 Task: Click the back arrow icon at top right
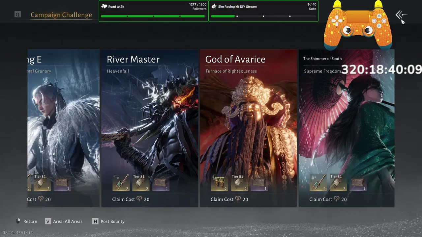[401, 15]
